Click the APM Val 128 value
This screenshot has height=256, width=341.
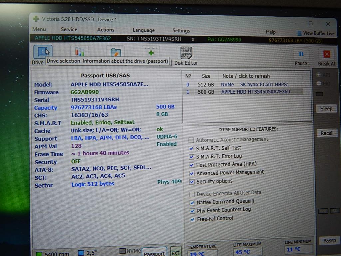(x=76, y=146)
